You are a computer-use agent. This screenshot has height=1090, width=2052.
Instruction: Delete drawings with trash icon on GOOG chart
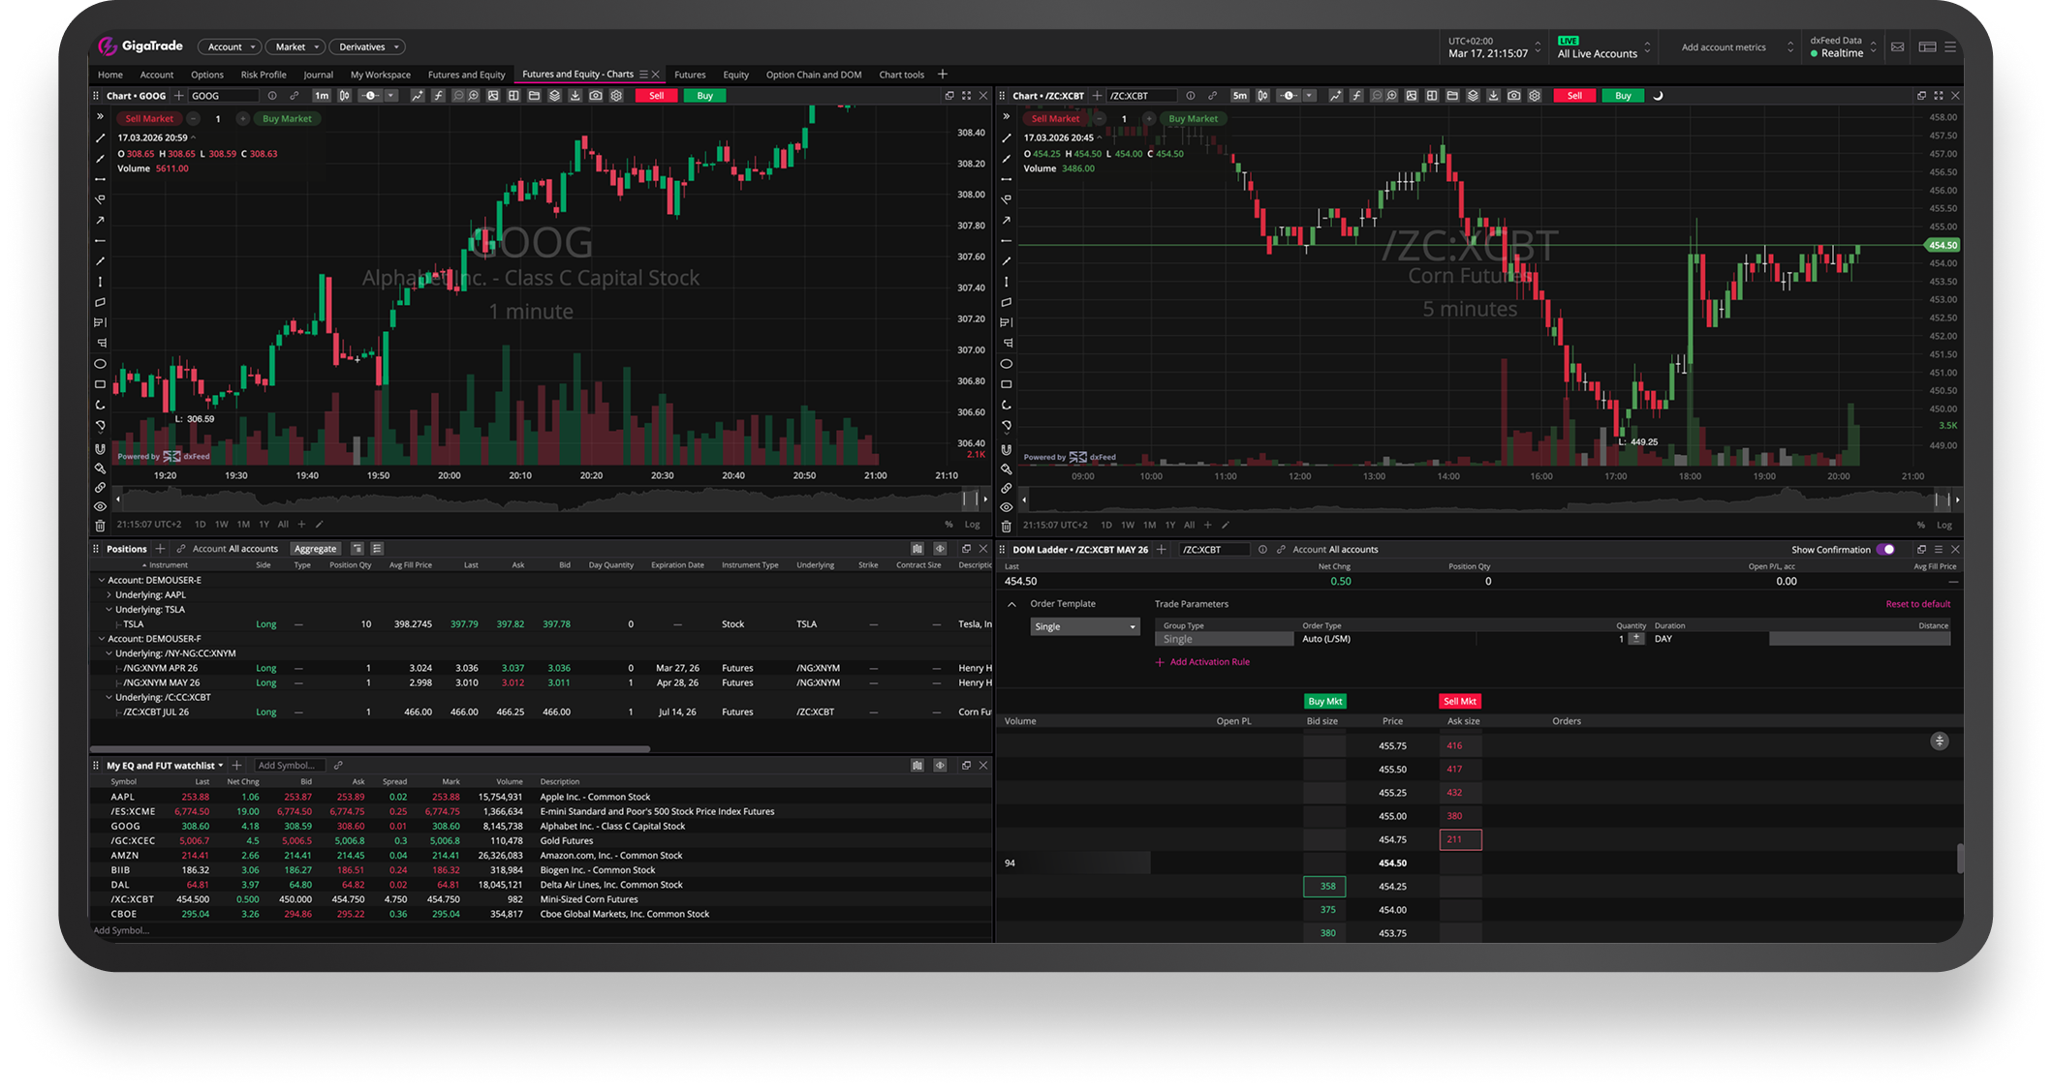tap(100, 526)
